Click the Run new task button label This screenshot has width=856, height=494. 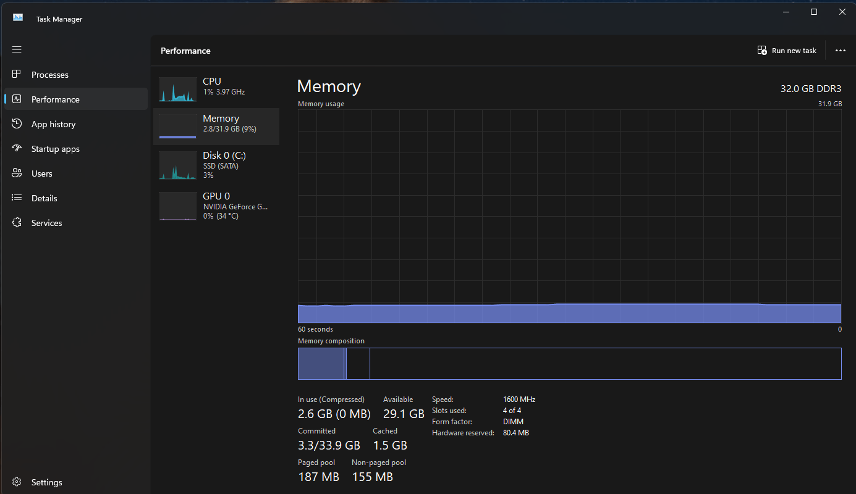click(x=794, y=51)
